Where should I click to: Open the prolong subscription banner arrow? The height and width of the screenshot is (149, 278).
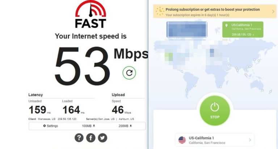pos(273,12)
